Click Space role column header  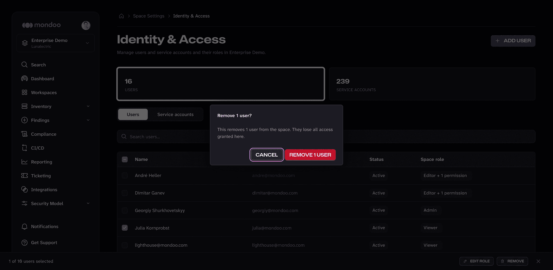click(432, 159)
